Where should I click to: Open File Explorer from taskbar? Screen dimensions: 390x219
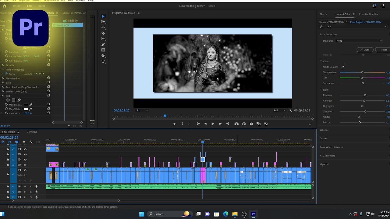click(x=235, y=214)
